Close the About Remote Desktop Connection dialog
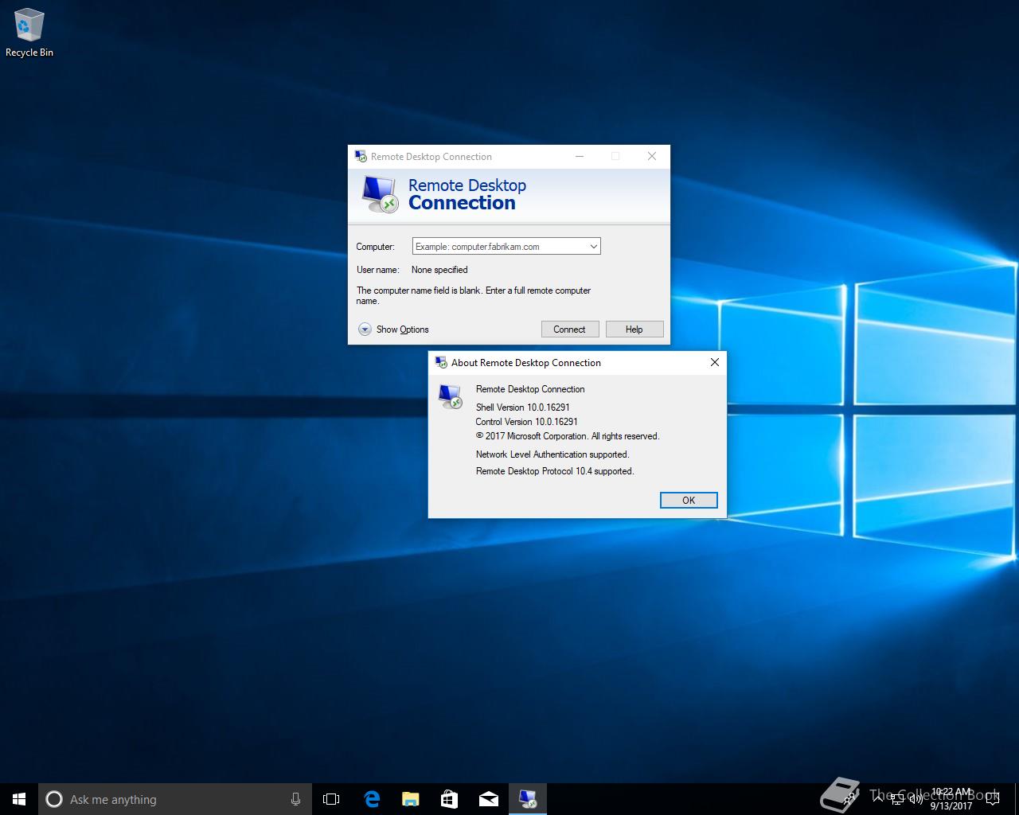Viewport: 1019px width, 815px height. pyautogui.click(x=714, y=362)
